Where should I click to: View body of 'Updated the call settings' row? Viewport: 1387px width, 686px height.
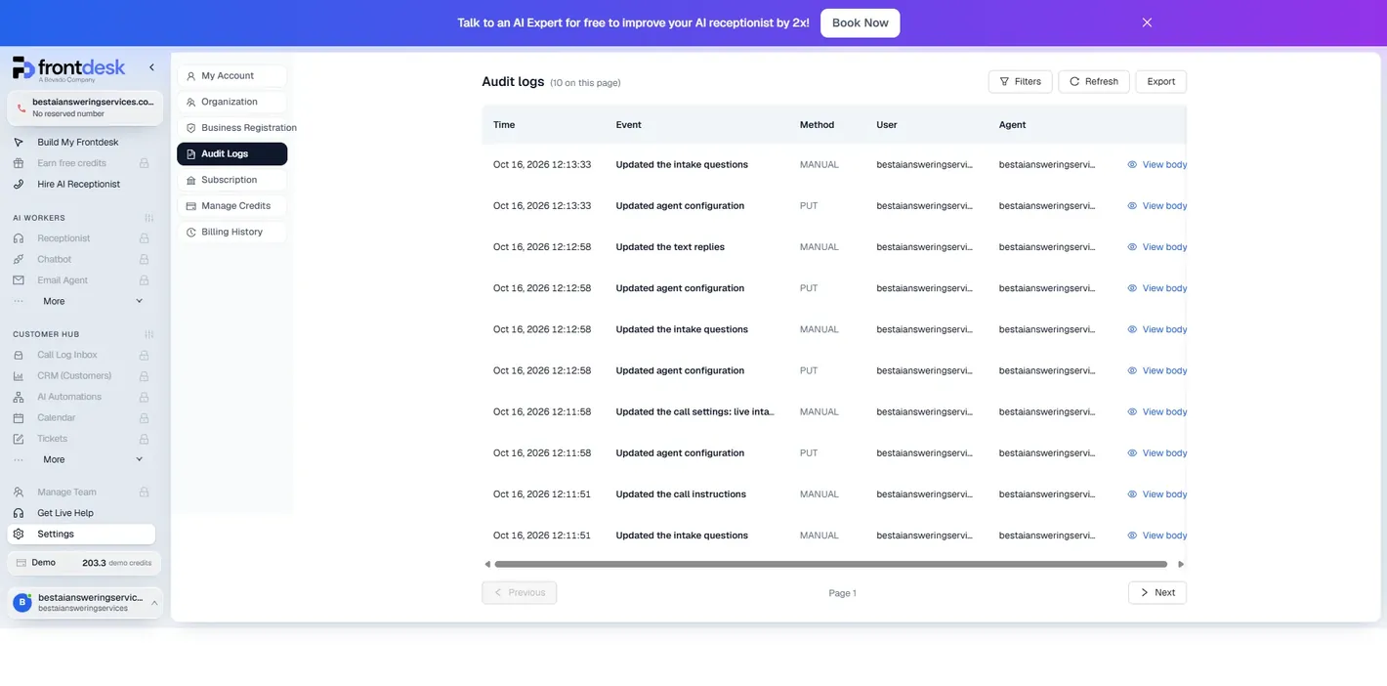1157,412
